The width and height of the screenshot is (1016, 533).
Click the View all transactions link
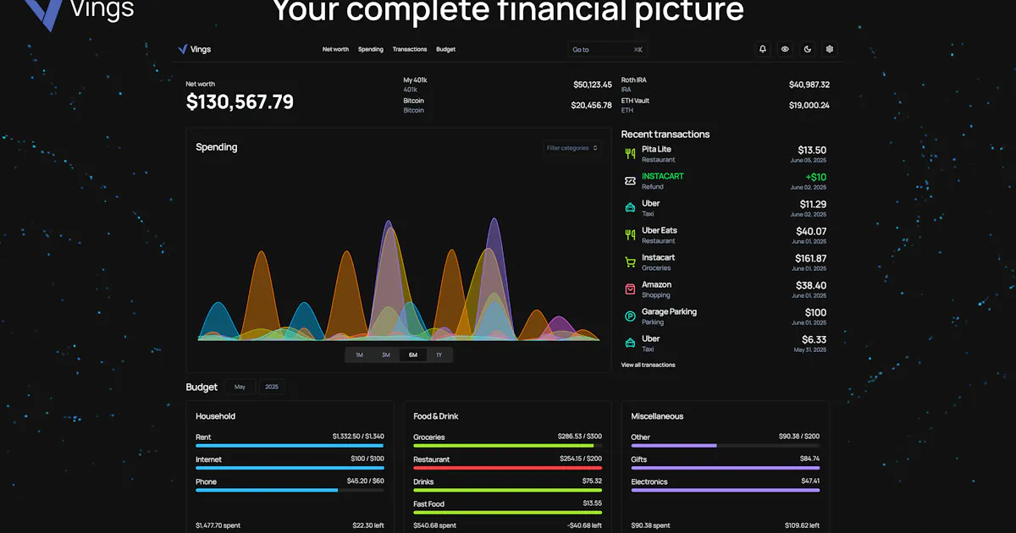tap(649, 365)
